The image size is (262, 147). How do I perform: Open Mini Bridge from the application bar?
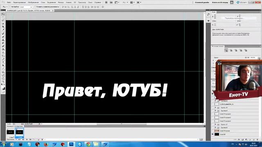click(111, 2)
